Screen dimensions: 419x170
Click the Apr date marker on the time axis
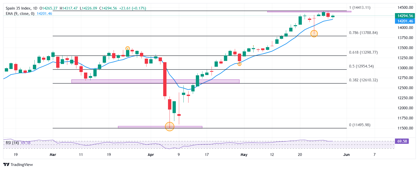pyautogui.click(x=151, y=155)
